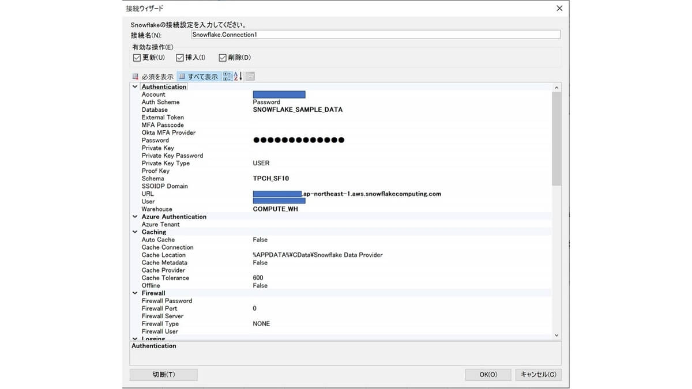Click the 0 Firewall Port value
Screen dimensions: 692x389
tap(254, 308)
